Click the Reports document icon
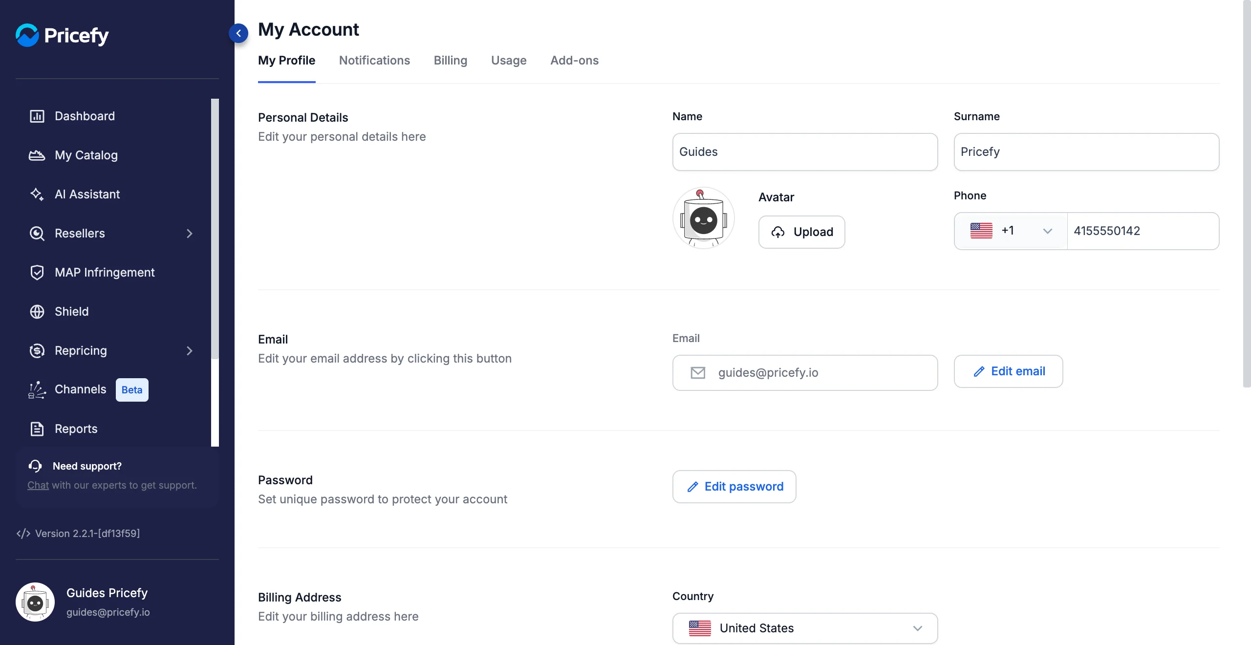Screen dimensions: 1251x645 pos(37,429)
